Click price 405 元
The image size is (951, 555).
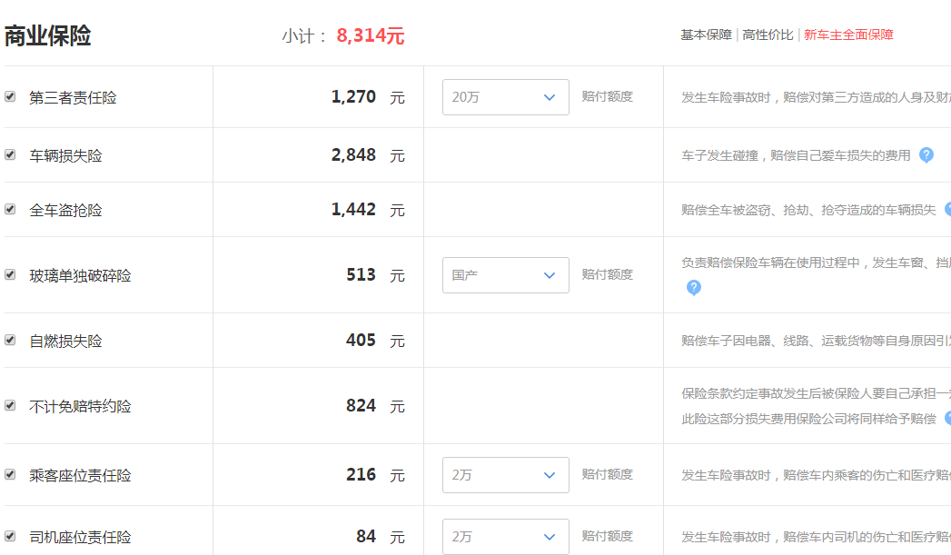tap(375, 341)
